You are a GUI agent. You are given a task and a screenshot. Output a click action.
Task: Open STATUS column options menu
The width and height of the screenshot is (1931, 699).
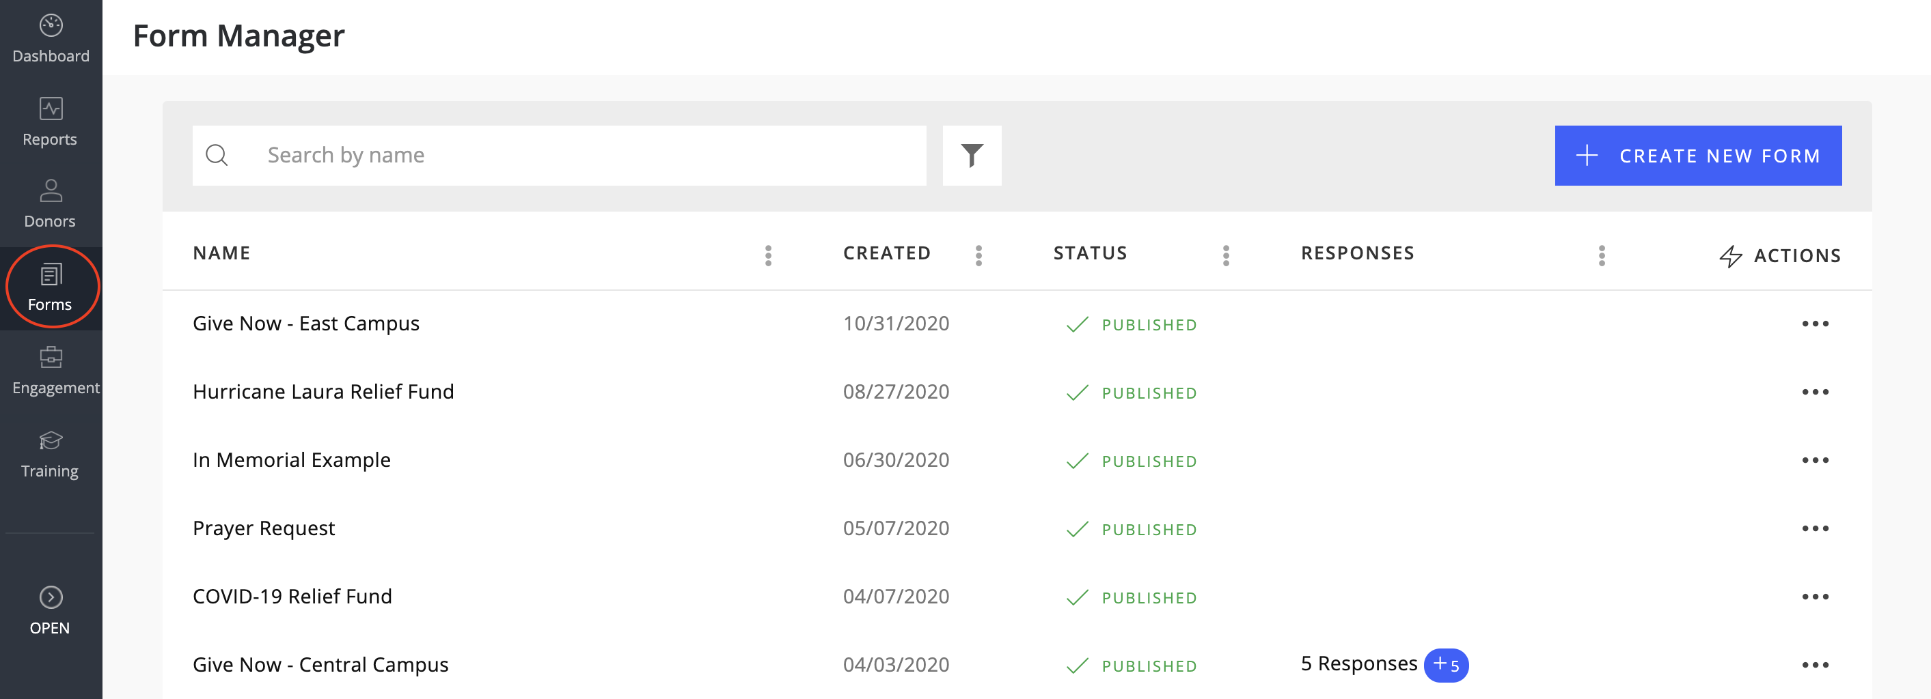pyautogui.click(x=1226, y=255)
